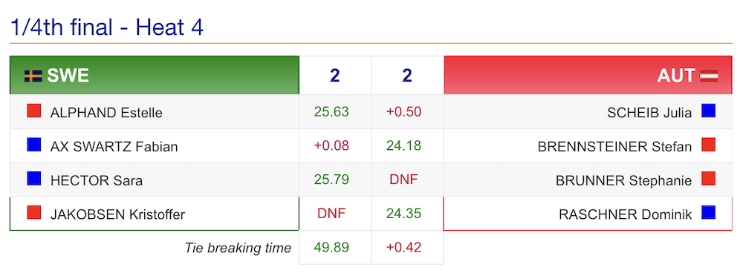Click the 1/4th final - Heat 4 heading
Image resolution: width=743 pixels, height=276 pixels.
(x=106, y=27)
